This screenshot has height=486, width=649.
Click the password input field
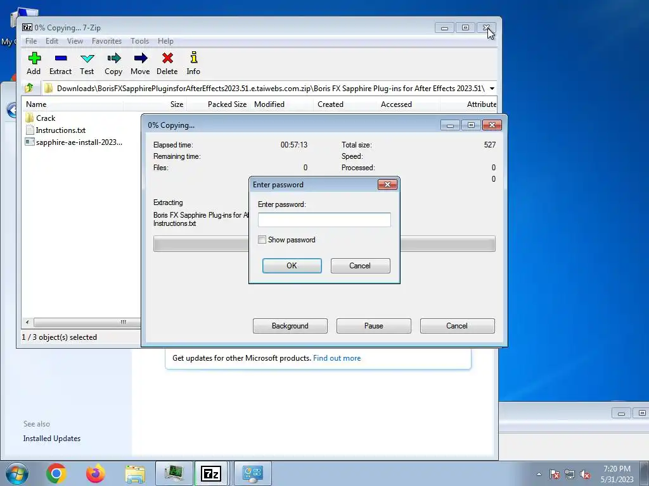click(324, 220)
